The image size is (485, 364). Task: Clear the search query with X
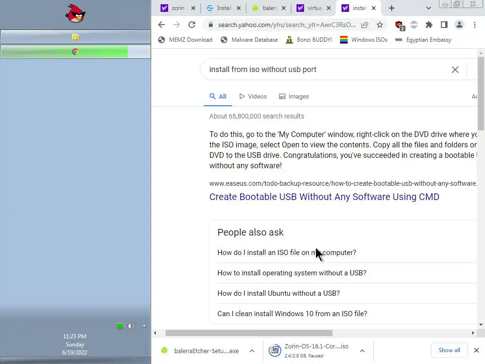[455, 70]
